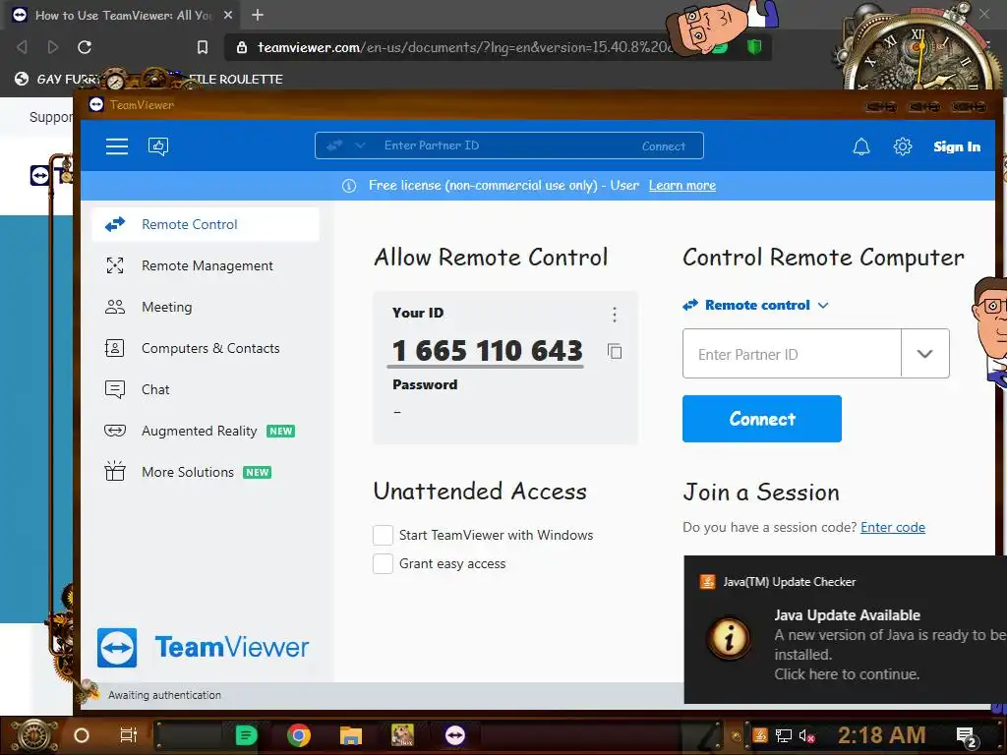Image resolution: width=1007 pixels, height=755 pixels.
Task: Open the Start button on taskbar
Action: coord(33,735)
